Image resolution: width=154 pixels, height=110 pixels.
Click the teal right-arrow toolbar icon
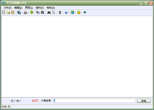85,12
